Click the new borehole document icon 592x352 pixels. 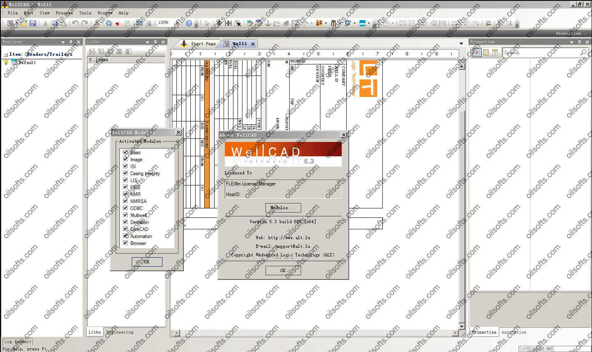pos(10,23)
